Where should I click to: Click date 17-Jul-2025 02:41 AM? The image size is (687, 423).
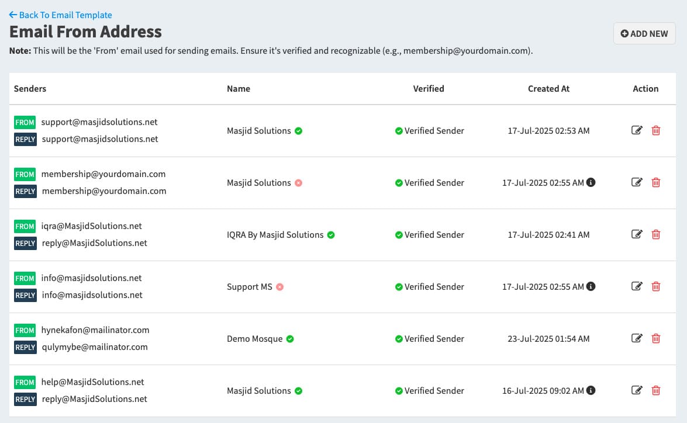(548, 235)
